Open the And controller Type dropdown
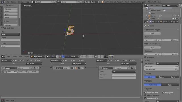 pos(10,35)
